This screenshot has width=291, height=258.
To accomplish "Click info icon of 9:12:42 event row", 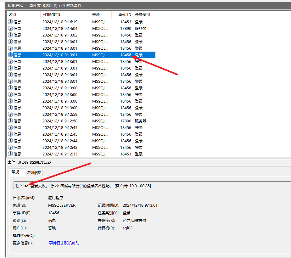I will (10, 147).
